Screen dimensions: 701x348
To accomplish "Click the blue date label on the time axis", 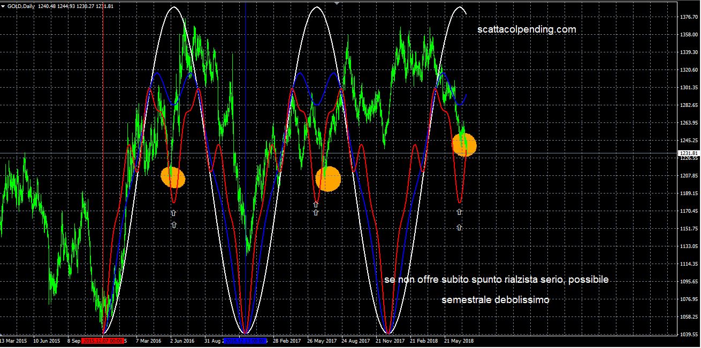I will pos(247,340).
